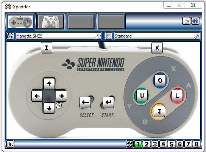Switch to set 5
Screen dimensions: 206x152
point(172,144)
